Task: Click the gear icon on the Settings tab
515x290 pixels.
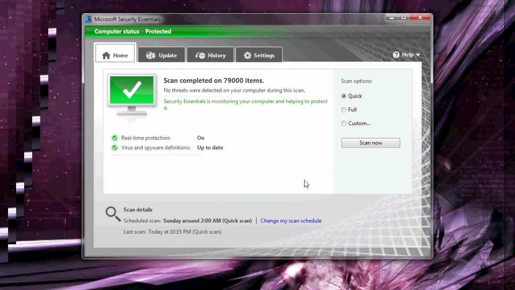Action: click(247, 56)
